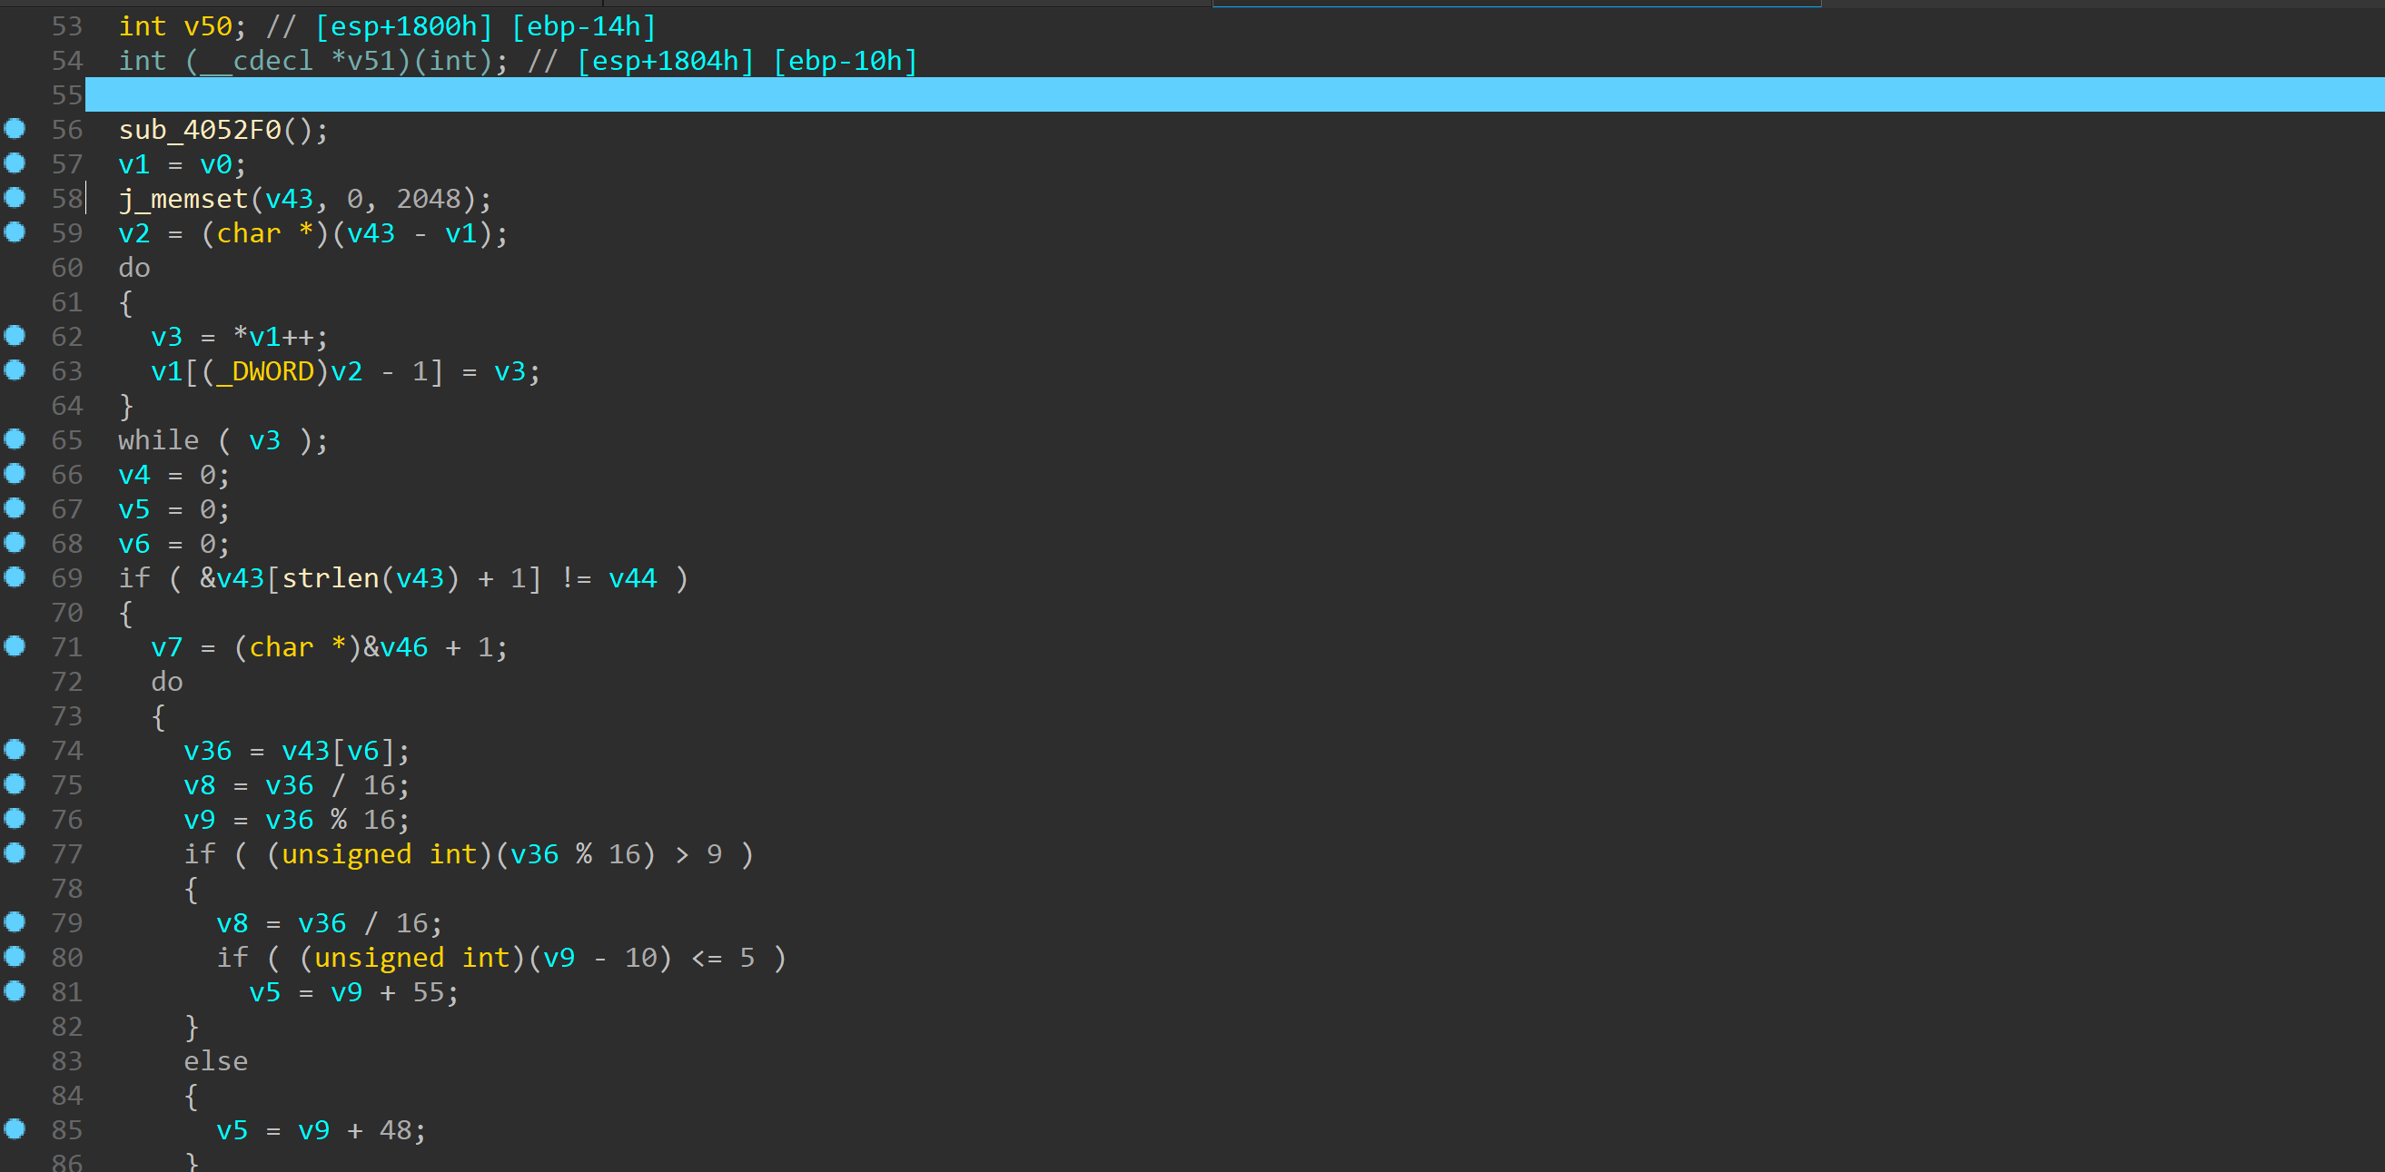The width and height of the screenshot is (2385, 1172).
Task: Click breakpoint marker at line 80
Action: point(15,956)
